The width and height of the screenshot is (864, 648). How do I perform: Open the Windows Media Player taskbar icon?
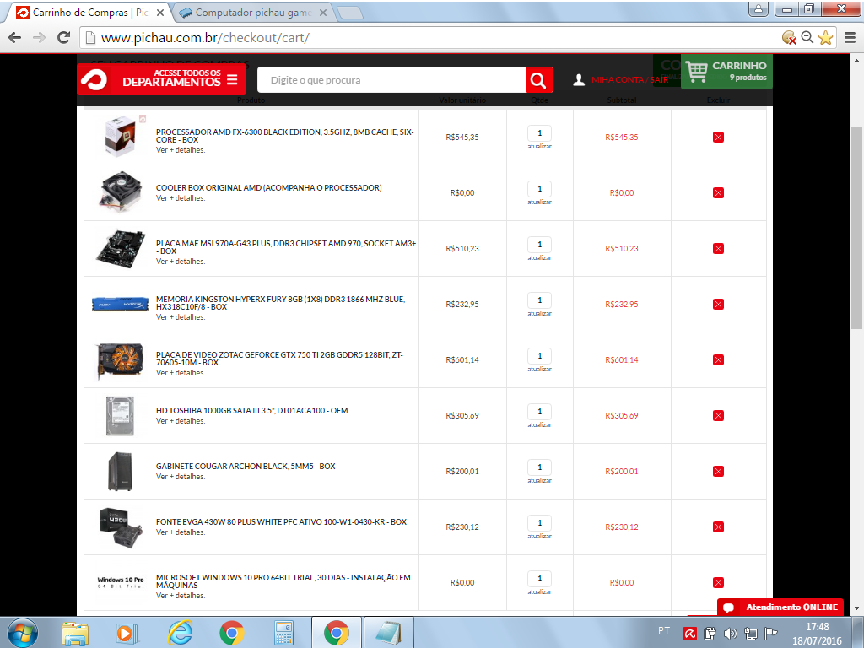click(127, 633)
